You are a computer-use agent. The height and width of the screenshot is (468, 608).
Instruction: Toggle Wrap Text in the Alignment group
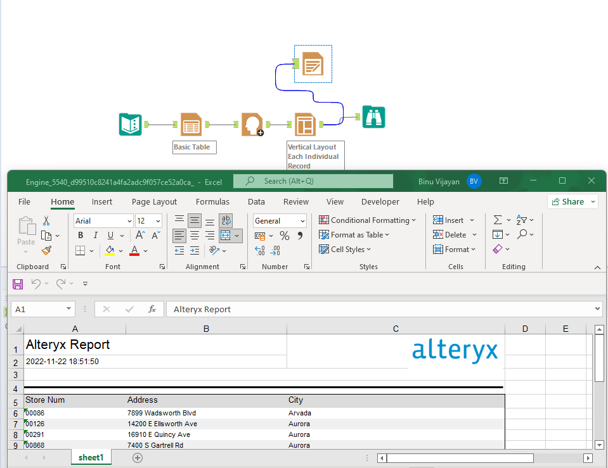pyautogui.click(x=226, y=220)
